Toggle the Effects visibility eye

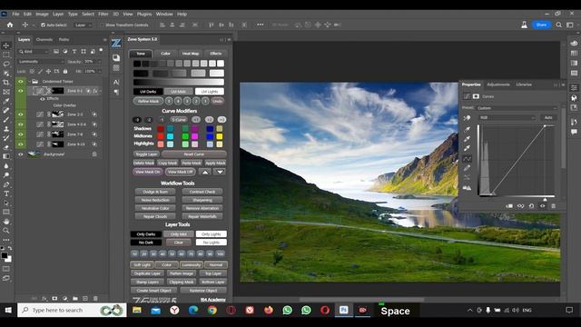tap(43, 99)
